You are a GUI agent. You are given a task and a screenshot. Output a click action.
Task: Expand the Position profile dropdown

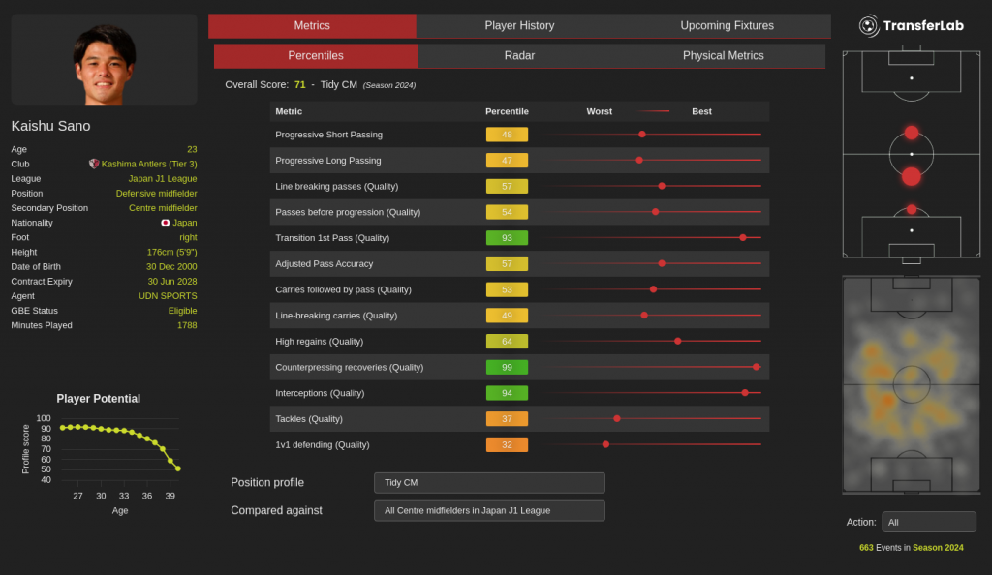pyautogui.click(x=489, y=483)
